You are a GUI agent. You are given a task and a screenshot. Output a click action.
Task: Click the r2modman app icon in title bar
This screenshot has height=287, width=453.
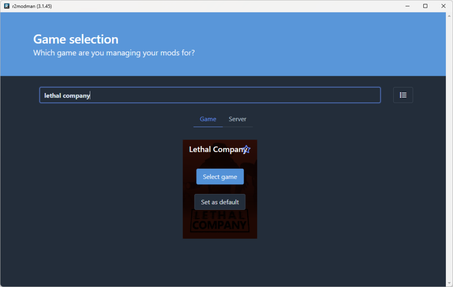tap(6, 6)
